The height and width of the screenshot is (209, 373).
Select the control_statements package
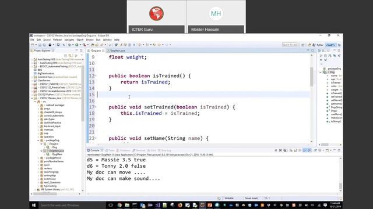pos(54,116)
